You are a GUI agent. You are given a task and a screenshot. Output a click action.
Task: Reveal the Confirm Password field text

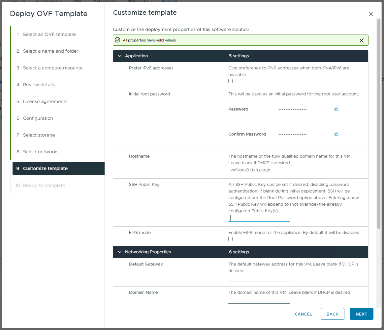pos(336,134)
